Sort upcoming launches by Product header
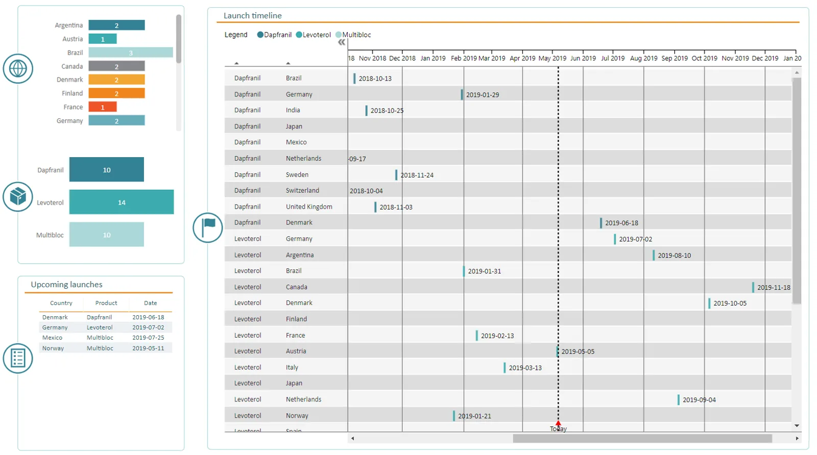The height and width of the screenshot is (455, 817). (x=106, y=303)
